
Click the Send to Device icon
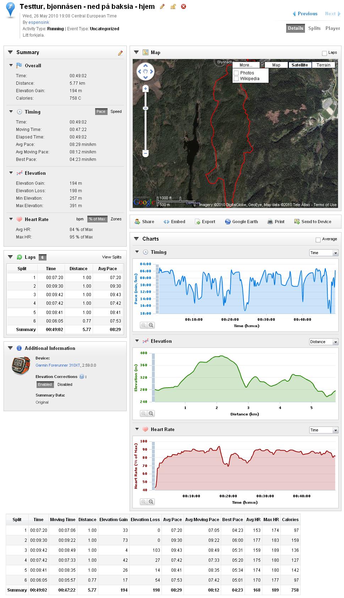[297, 221]
